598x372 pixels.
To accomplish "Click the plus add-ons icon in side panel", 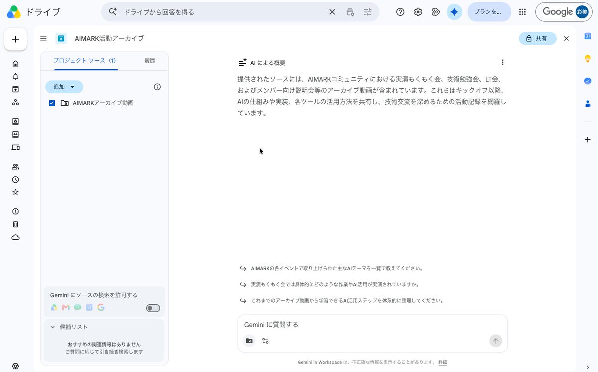I will click(x=587, y=140).
